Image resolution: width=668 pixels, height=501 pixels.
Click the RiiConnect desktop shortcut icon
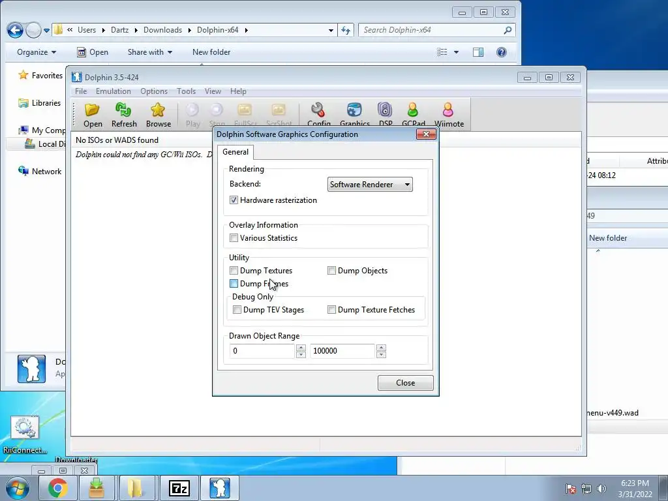click(x=25, y=434)
